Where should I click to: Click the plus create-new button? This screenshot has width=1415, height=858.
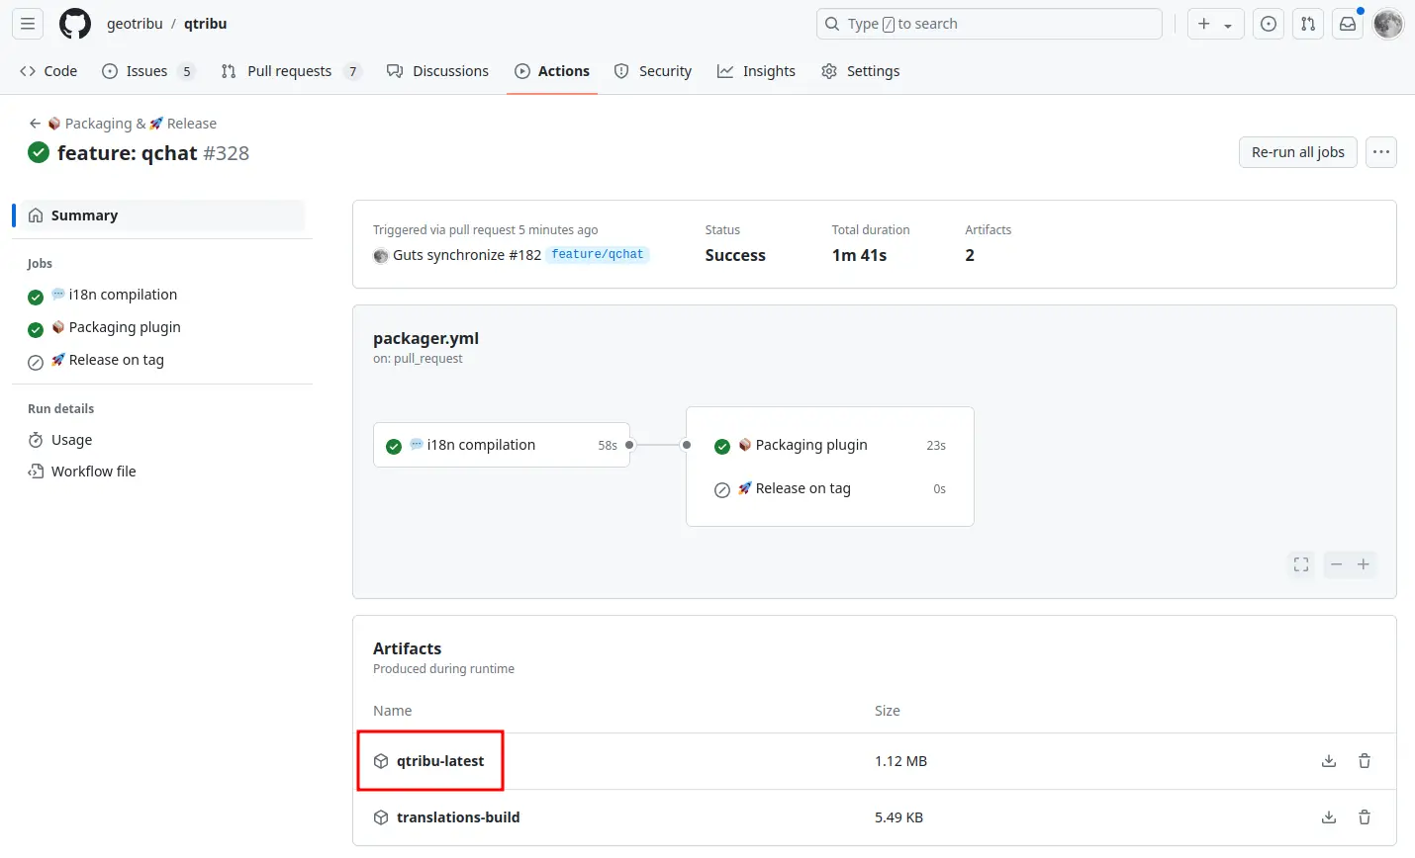pyautogui.click(x=1204, y=24)
